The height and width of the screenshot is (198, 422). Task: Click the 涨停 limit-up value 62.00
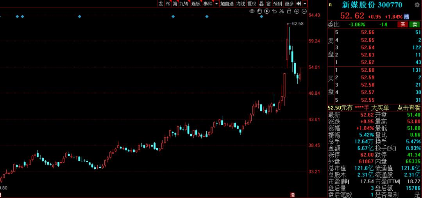pos(367,155)
